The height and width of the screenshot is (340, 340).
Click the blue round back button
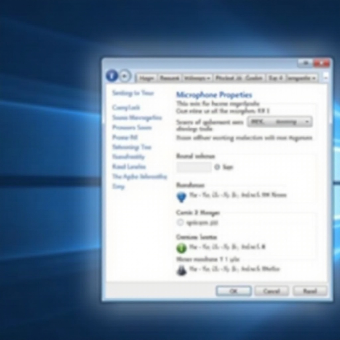[x=112, y=76]
